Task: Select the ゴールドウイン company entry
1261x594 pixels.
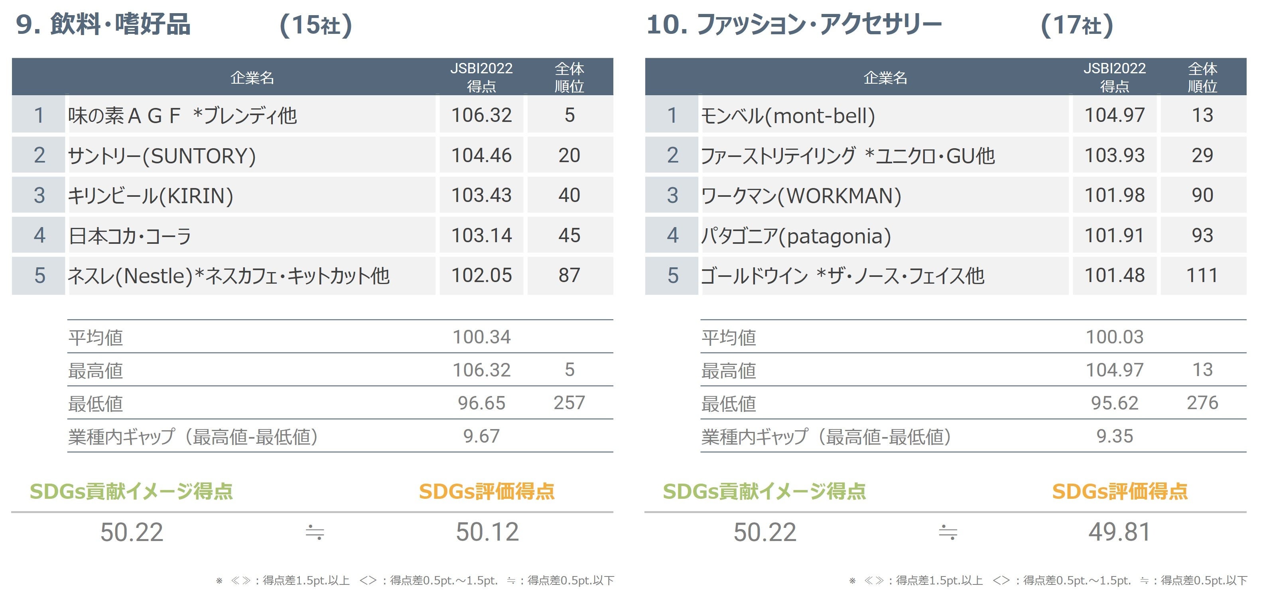Action: [842, 276]
